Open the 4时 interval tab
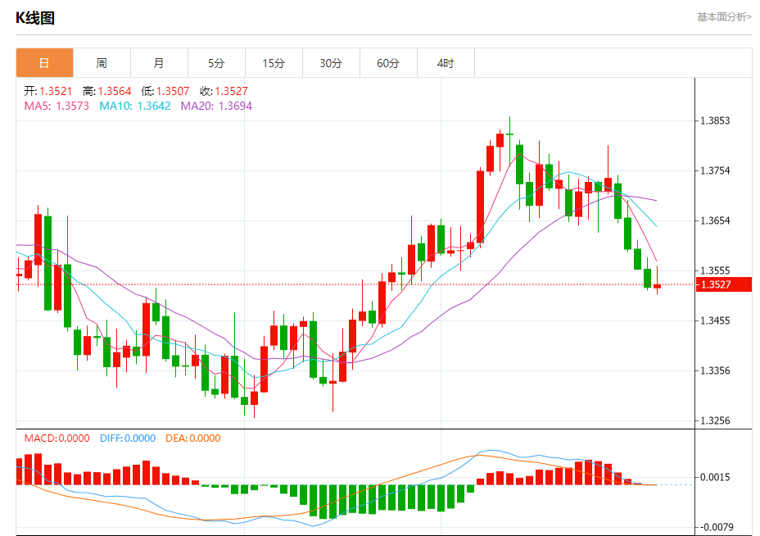The height and width of the screenshot is (536, 760). [x=446, y=63]
